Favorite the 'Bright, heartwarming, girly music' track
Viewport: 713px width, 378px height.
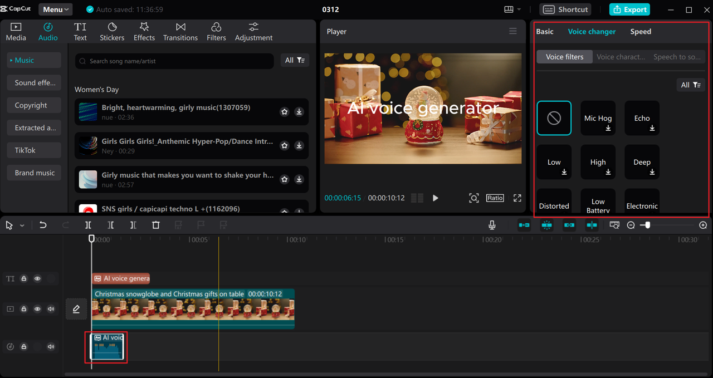[x=285, y=112]
